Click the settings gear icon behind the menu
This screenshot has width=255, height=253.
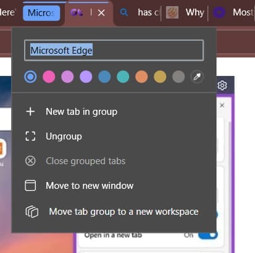click(x=222, y=85)
